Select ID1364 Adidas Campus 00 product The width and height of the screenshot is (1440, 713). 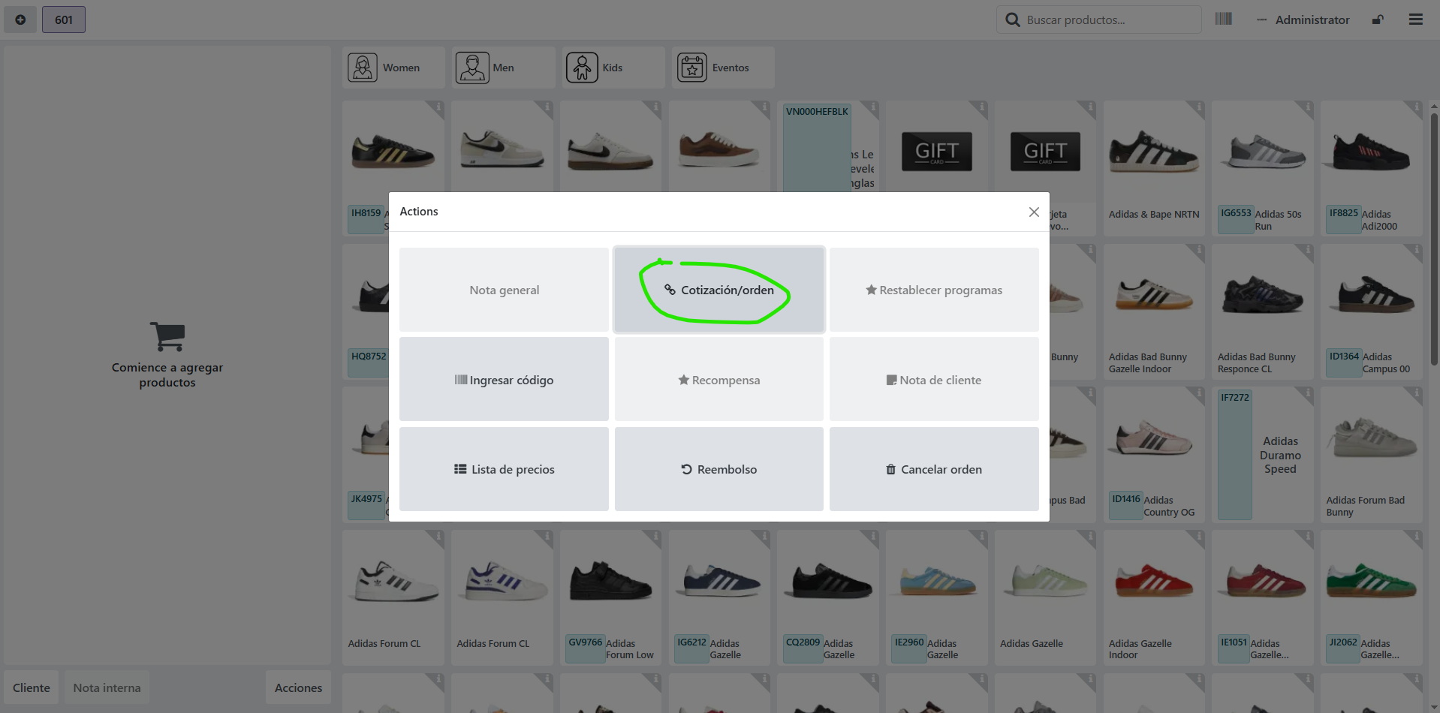[x=1372, y=311]
